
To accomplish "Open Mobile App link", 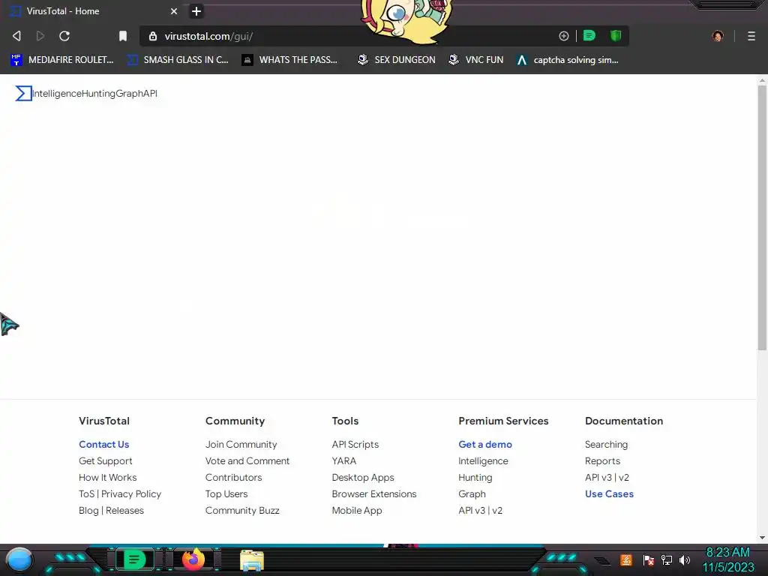I will point(357,510).
